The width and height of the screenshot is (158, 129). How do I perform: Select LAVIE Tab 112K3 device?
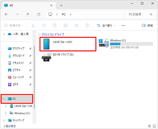(x=68, y=44)
